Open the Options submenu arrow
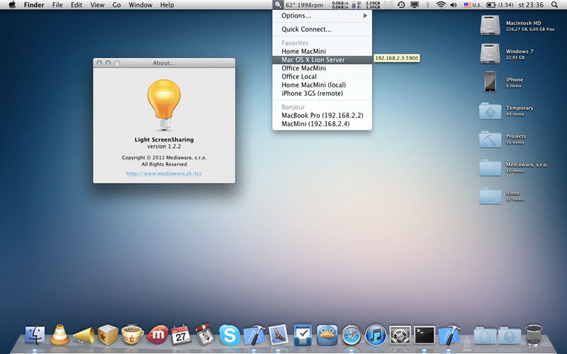 (365, 16)
